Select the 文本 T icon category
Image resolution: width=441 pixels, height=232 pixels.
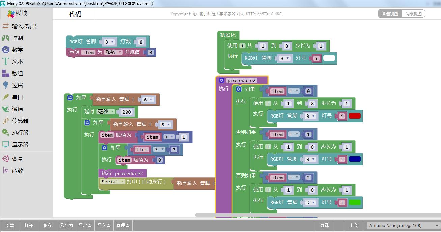[5, 61]
